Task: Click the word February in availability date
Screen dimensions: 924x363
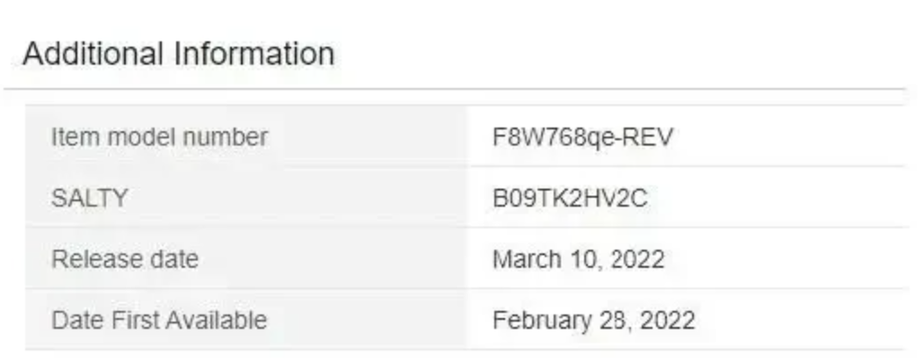Action: 533,321
